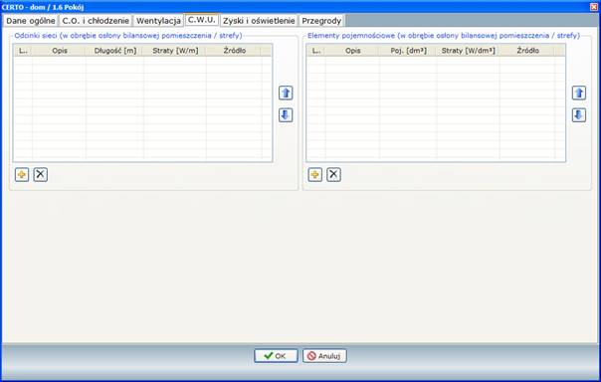Click the Straty [W/dm³] column header
The width and height of the screenshot is (601, 382).
[x=468, y=51]
